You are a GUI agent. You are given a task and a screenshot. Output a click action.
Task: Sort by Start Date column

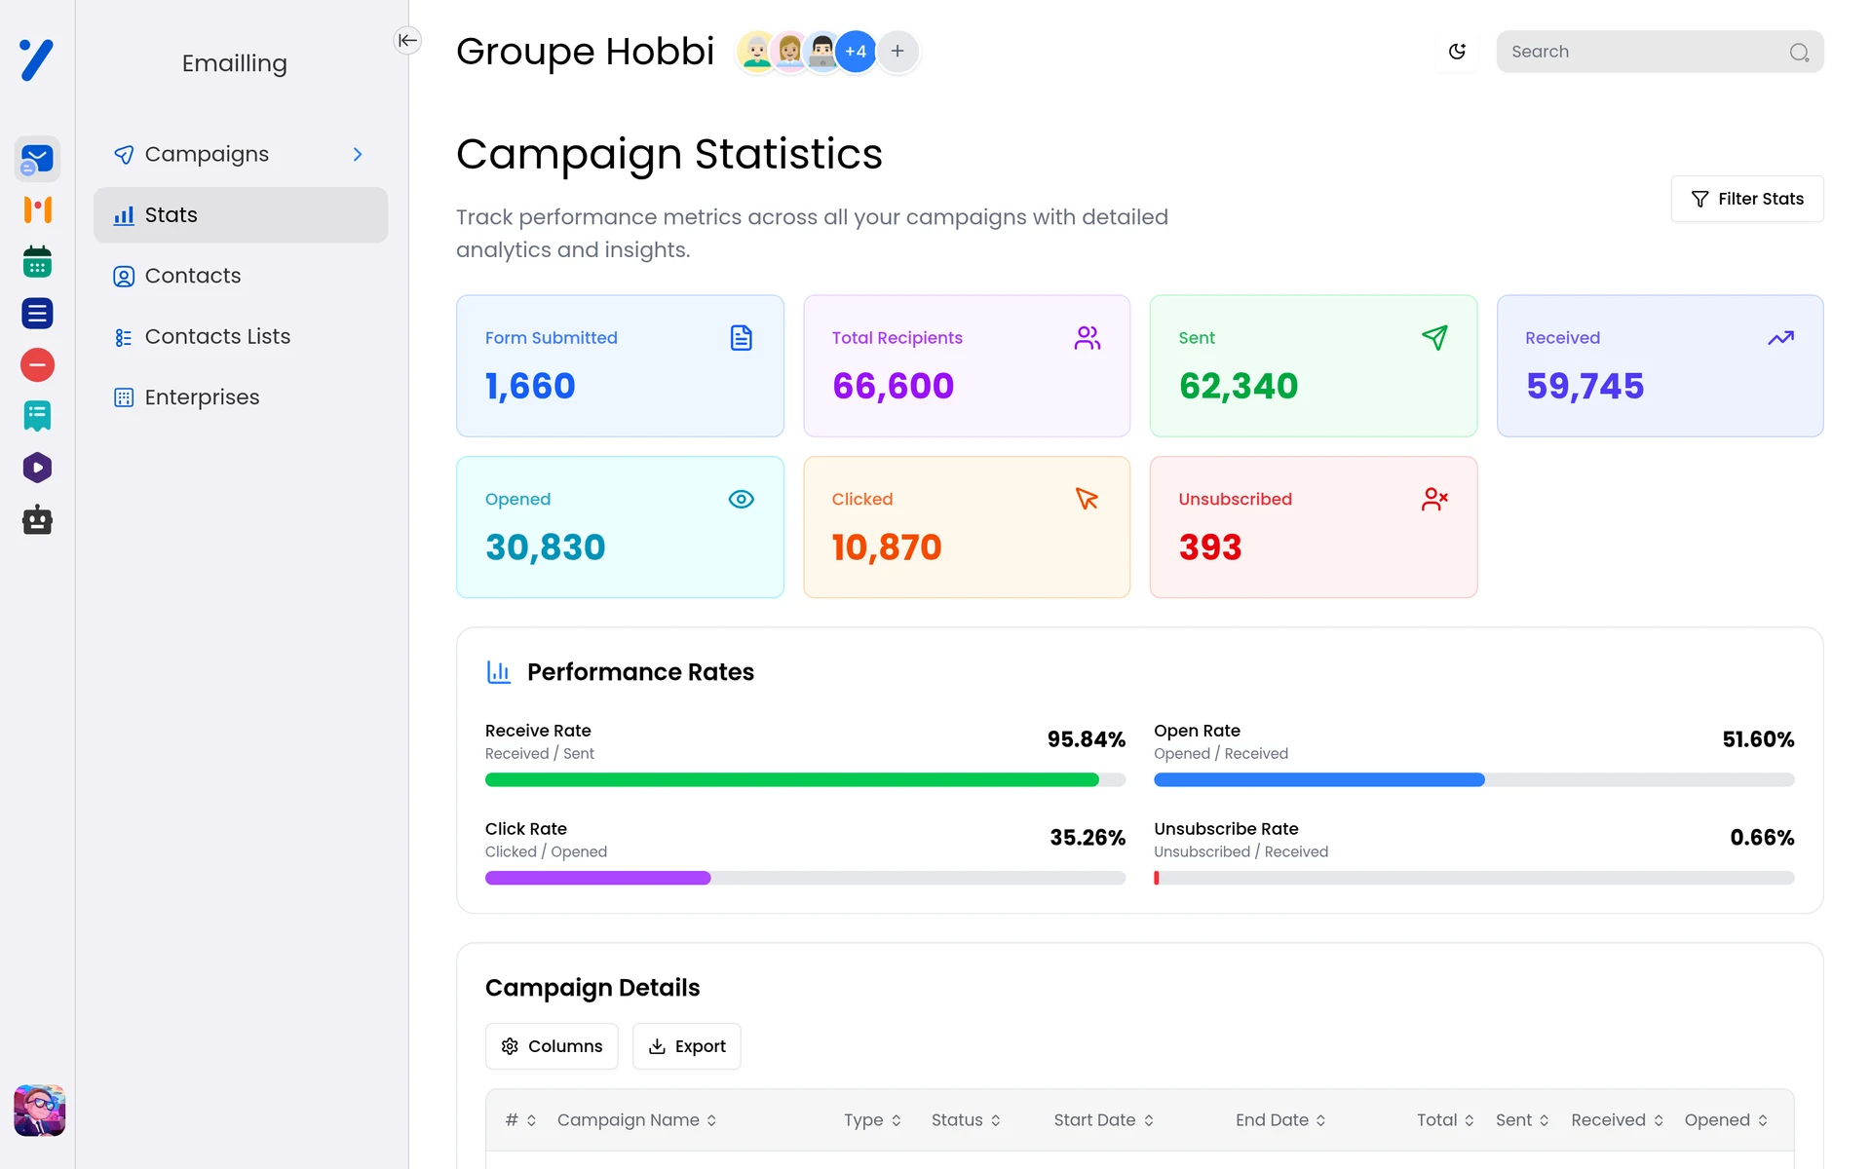pyautogui.click(x=1103, y=1120)
